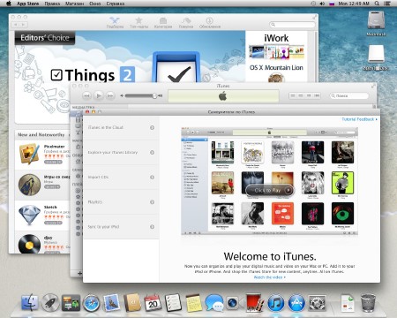Open Launchpad rocket icon in Dock
Viewport: 397px width, 318px height.
click(x=50, y=303)
